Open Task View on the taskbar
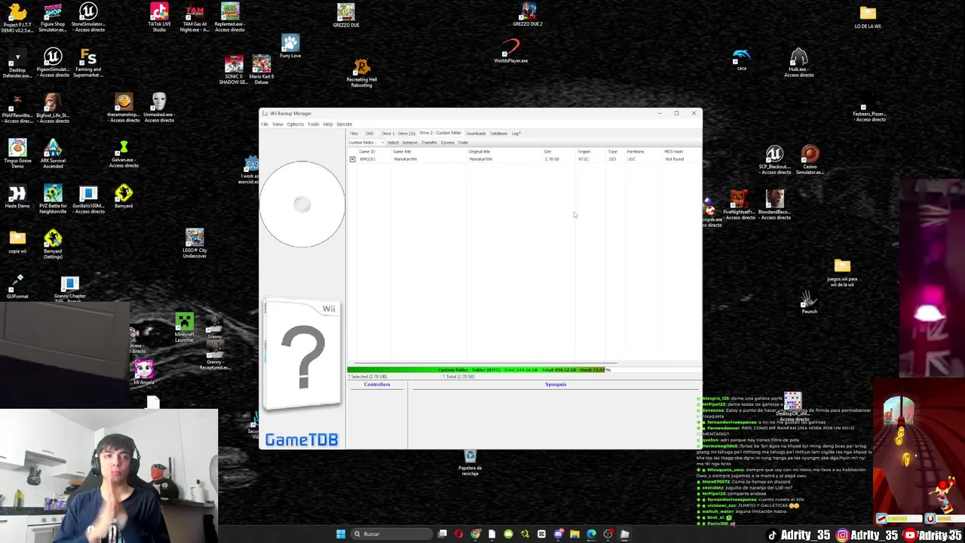The height and width of the screenshot is (543, 965). point(443,534)
